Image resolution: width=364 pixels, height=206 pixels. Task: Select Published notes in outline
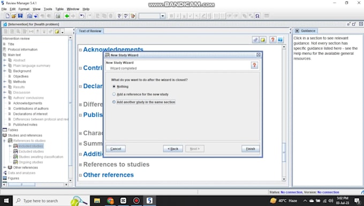(x=25, y=124)
